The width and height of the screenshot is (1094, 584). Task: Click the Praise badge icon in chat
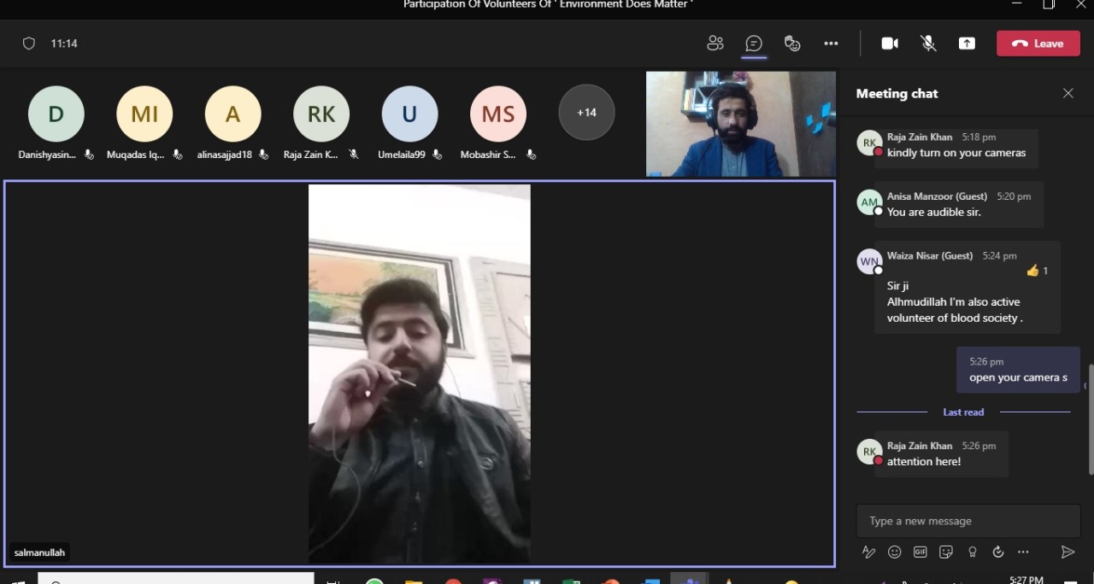(972, 552)
